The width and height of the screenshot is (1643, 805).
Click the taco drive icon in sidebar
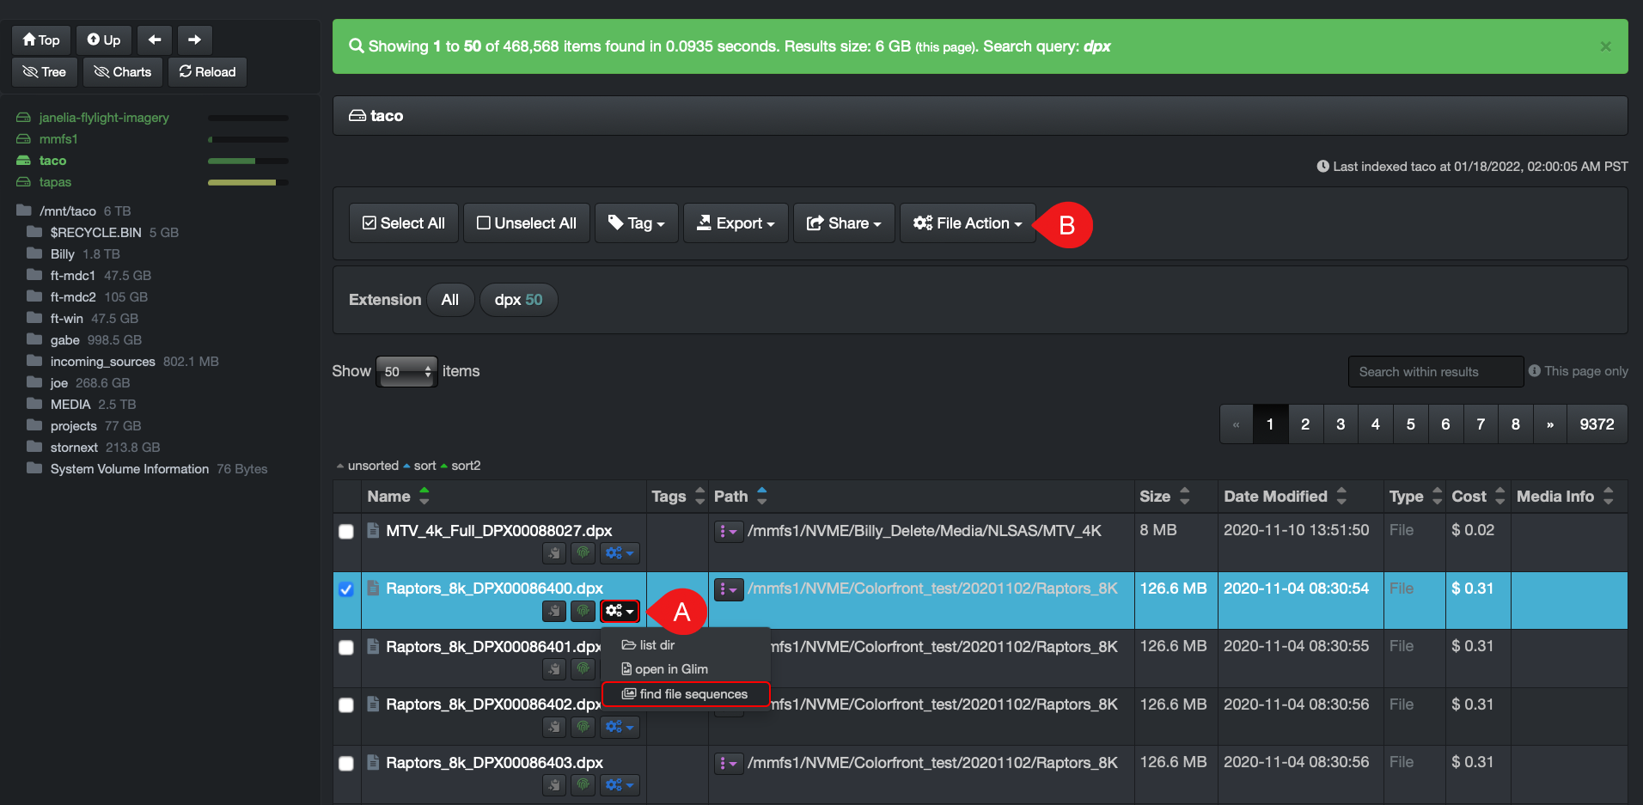pyautogui.click(x=22, y=161)
